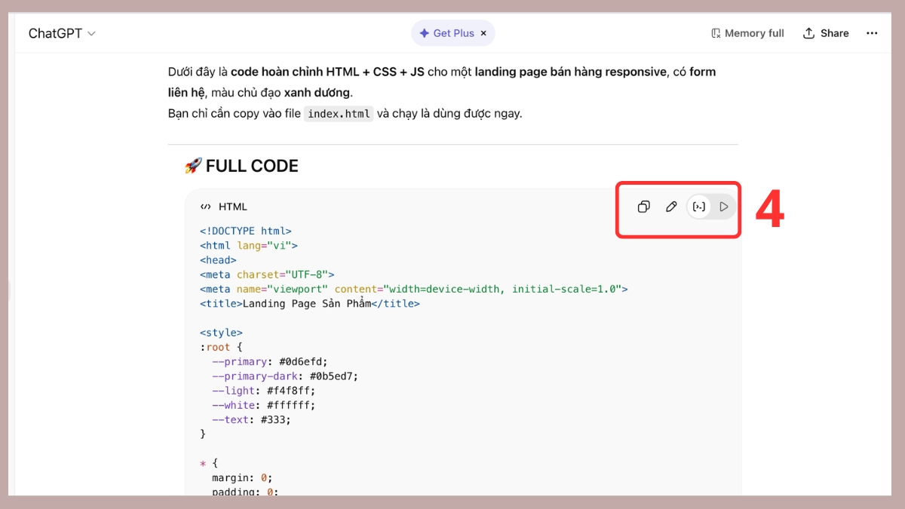905x509 pixels.
Task: Click the html lang="vi" line
Action: coord(249,246)
